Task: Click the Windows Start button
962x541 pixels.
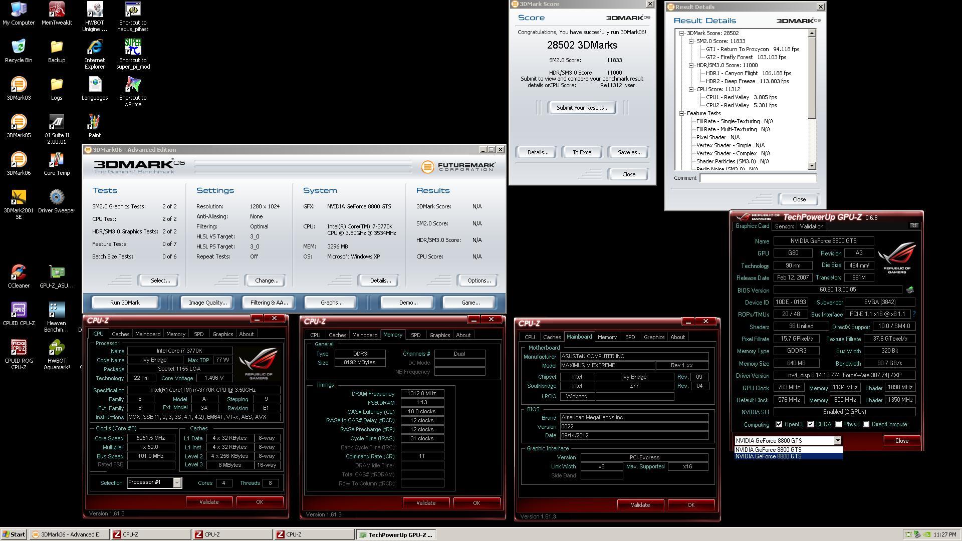Action: click(x=14, y=534)
